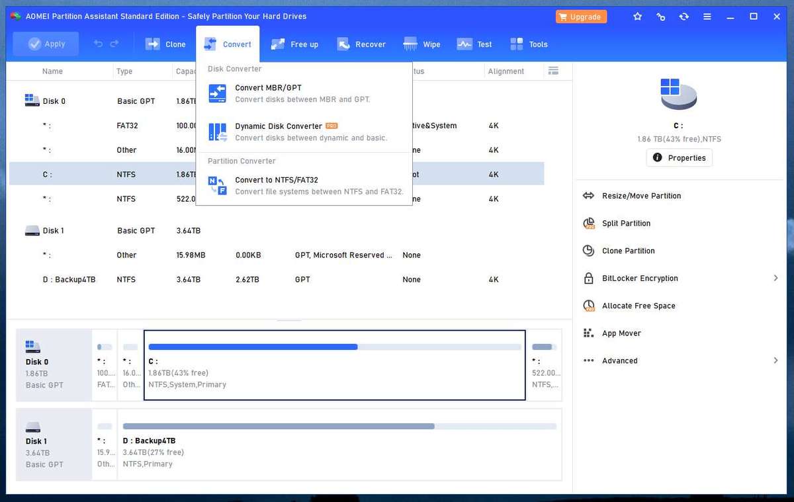Viewport: 794px width, 502px height.
Task: Click the '2.62TB' free space value
Action: (247, 280)
